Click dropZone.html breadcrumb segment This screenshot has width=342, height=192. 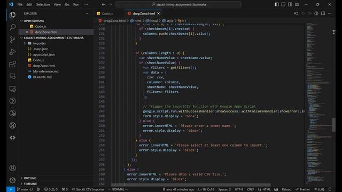114,21
